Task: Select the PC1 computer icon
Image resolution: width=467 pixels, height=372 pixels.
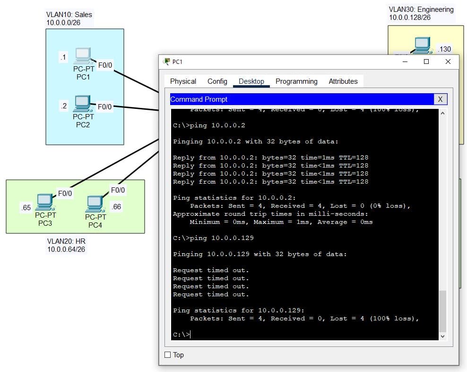Action: point(83,56)
